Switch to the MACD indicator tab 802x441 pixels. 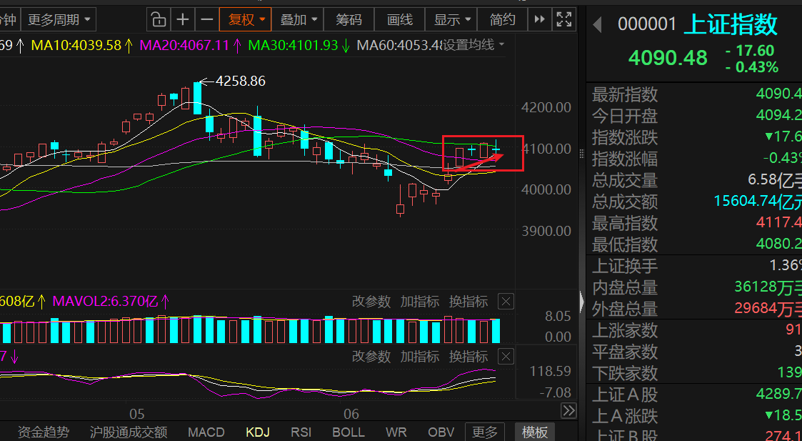tap(206, 432)
